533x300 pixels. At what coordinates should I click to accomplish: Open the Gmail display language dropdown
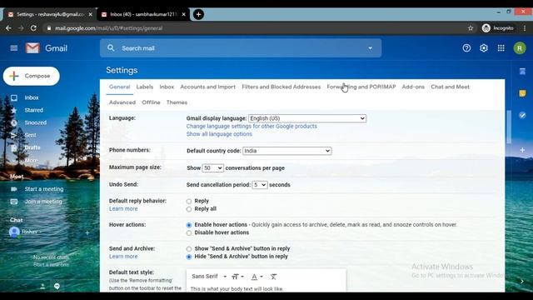[x=307, y=118]
